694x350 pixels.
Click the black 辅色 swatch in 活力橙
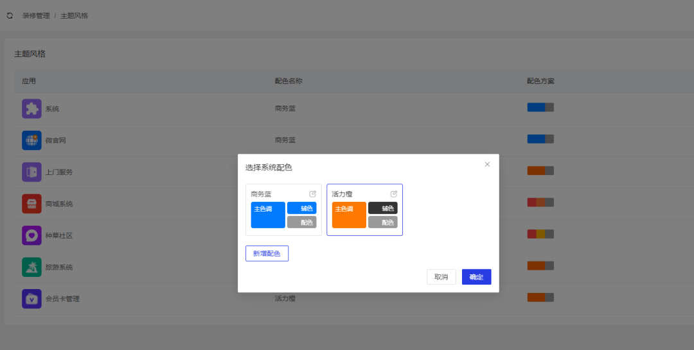tap(383, 208)
